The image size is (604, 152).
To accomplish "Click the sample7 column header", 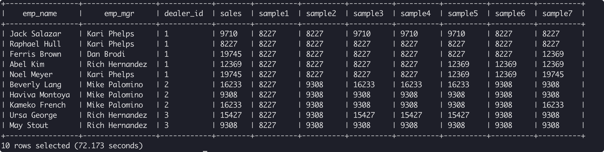I will click(557, 14).
